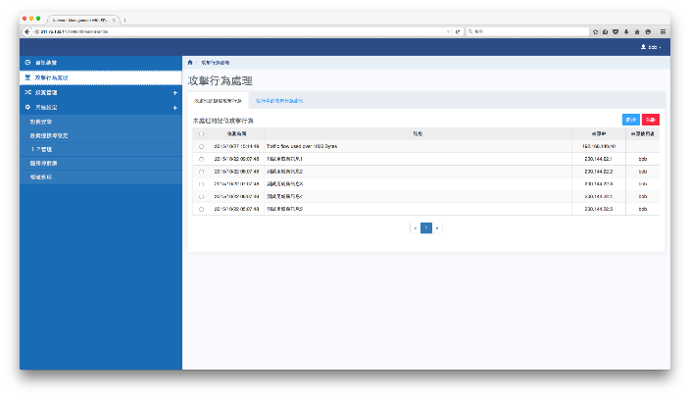Click the icon beside 攻擊行為處理 in the sidebar
Image resolution: width=690 pixels, height=398 pixels.
[x=27, y=77]
